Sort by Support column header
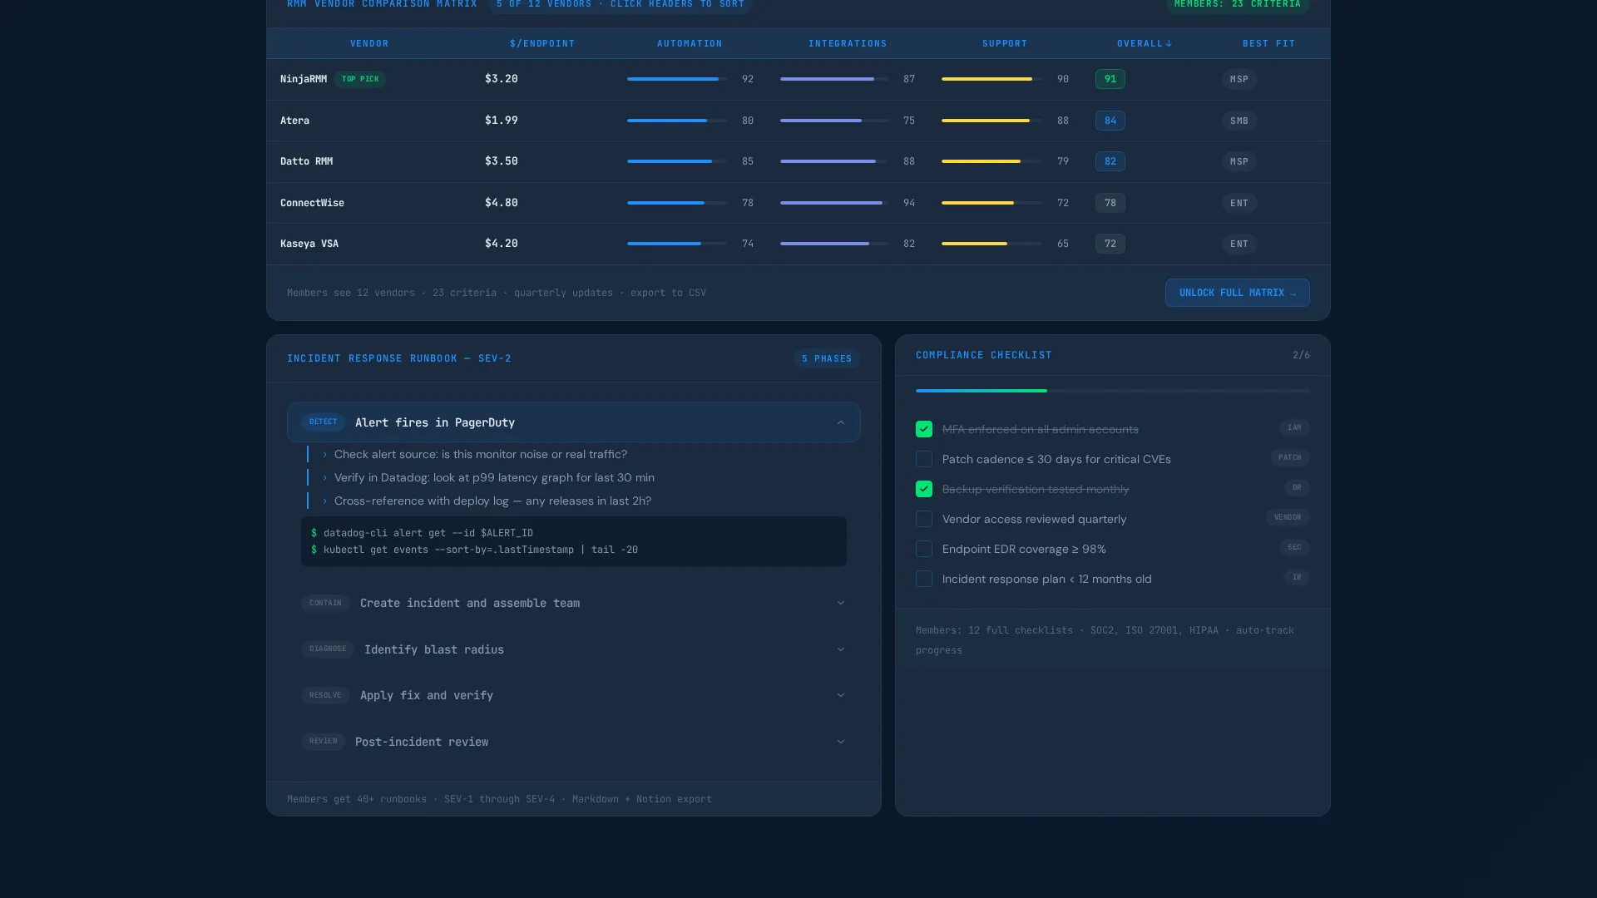The height and width of the screenshot is (898, 1597). click(x=1005, y=43)
